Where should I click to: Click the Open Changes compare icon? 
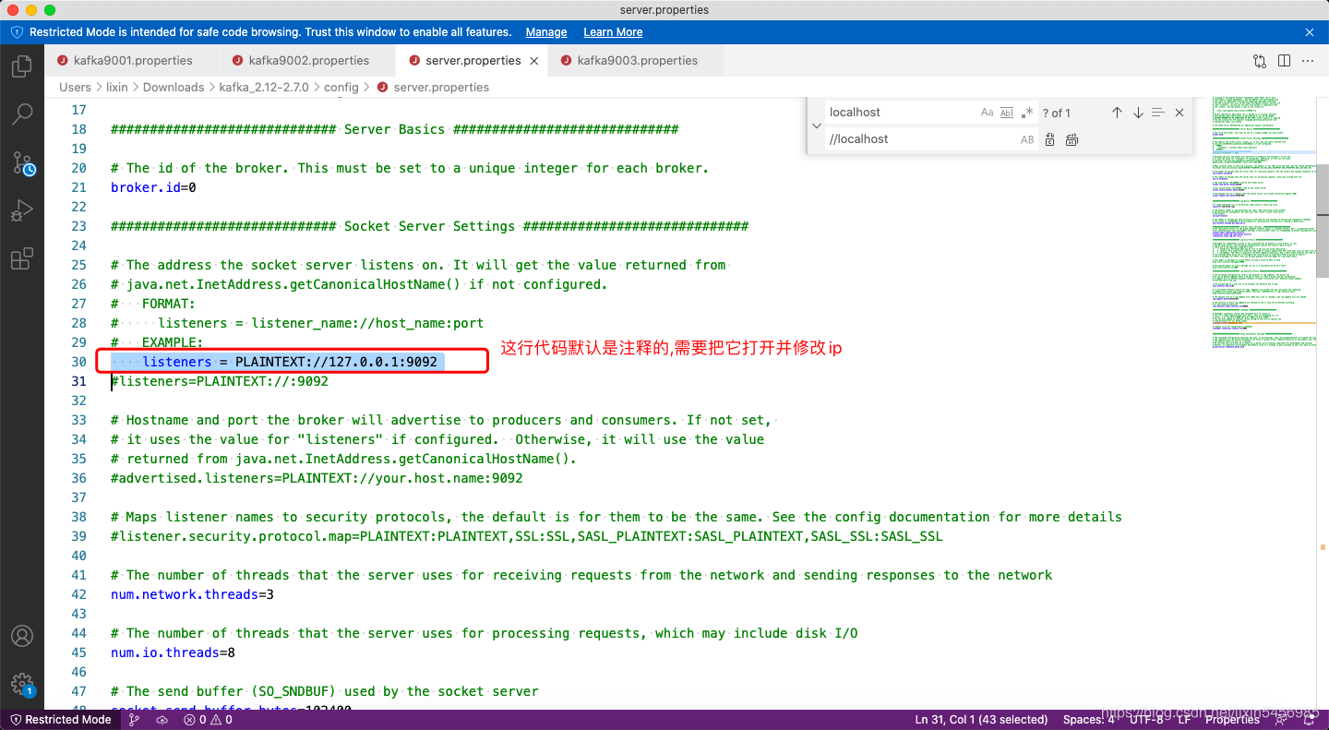[x=1260, y=61]
